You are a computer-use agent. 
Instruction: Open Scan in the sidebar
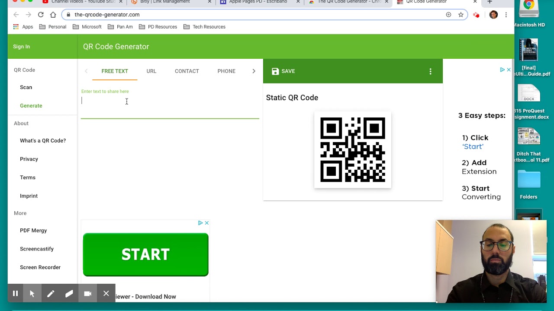tap(26, 87)
